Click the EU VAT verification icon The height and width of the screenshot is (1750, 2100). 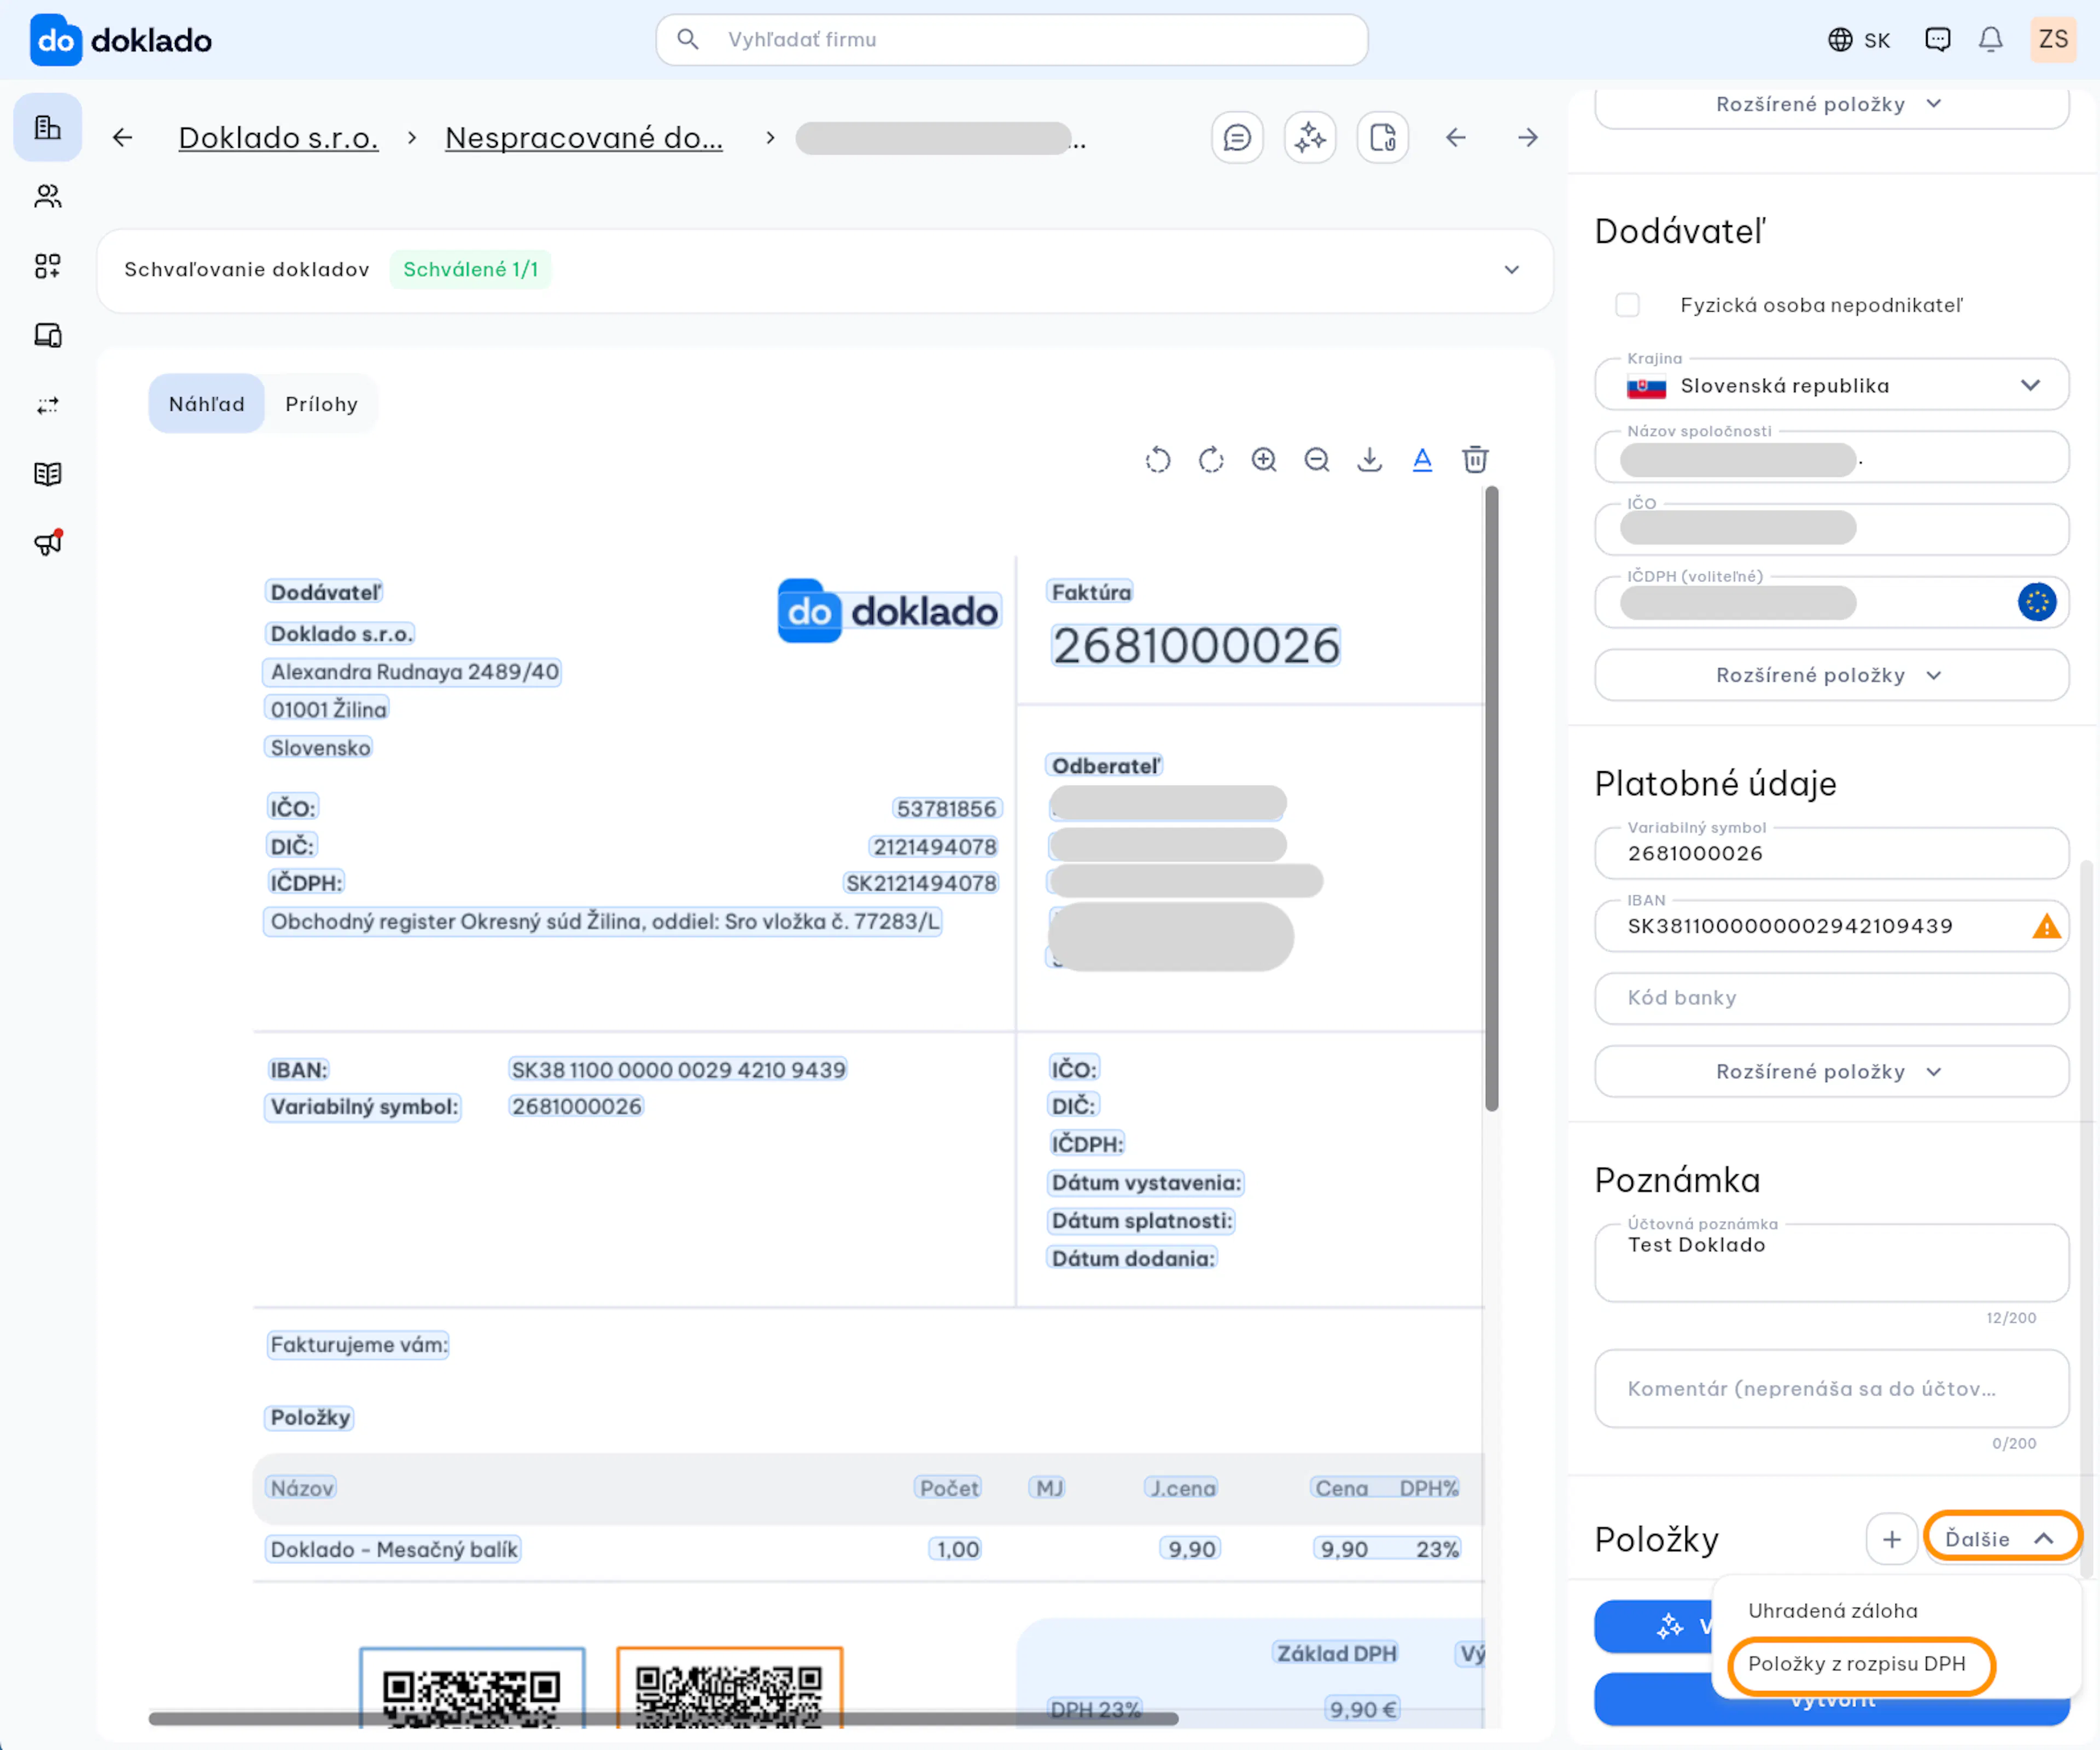point(2037,602)
